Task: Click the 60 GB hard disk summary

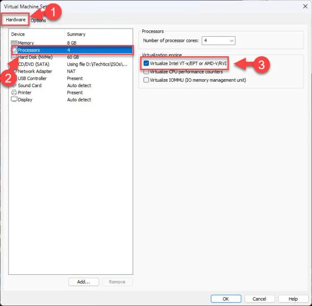Action: [73, 57]
